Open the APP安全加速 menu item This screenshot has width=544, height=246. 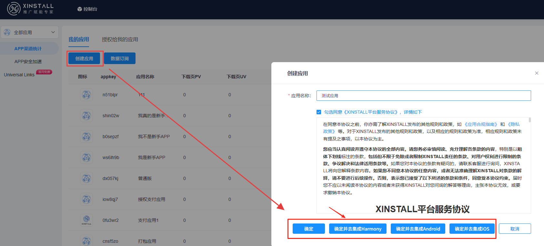pos(28,61)
